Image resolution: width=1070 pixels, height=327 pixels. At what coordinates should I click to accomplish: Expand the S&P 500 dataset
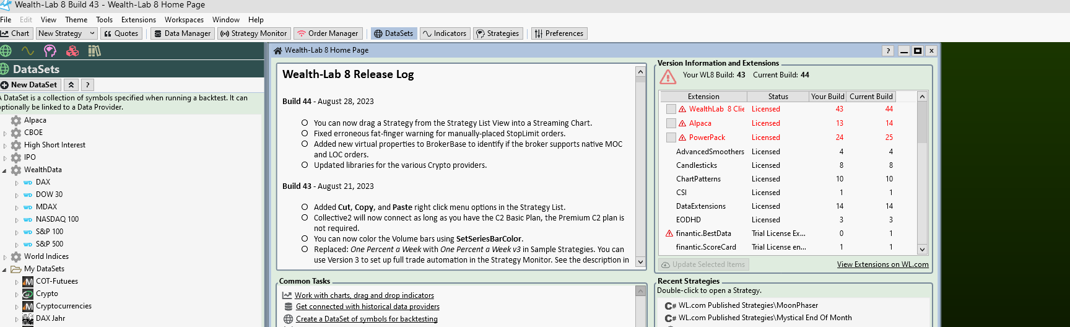coord(17,244)
